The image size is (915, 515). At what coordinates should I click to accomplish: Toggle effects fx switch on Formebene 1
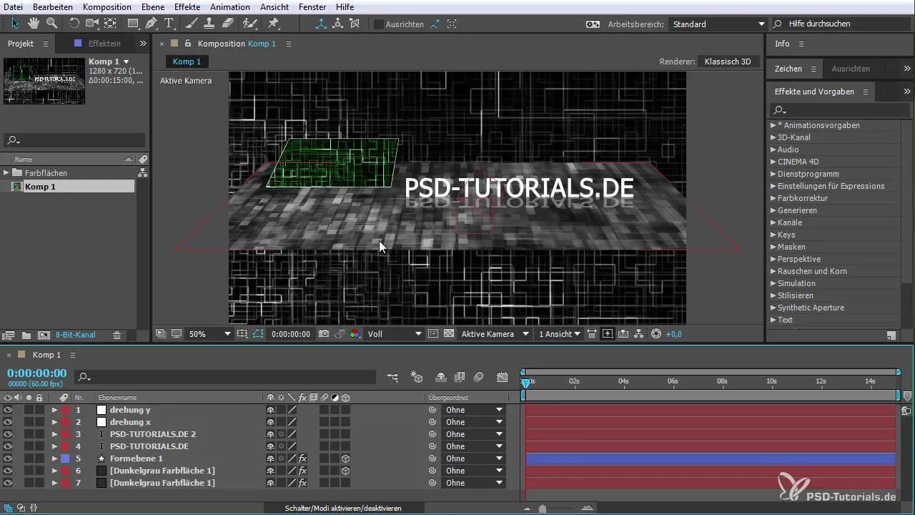tap(302, 458)
